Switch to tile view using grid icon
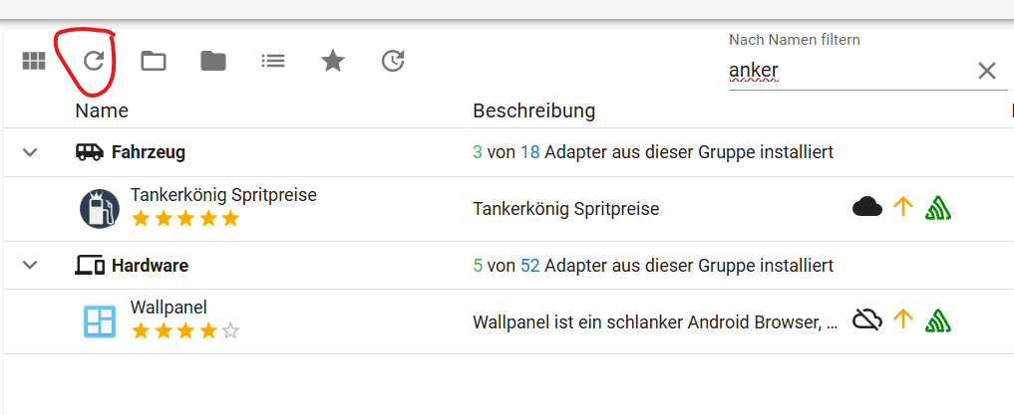This screenshot has height=415, width=1014. point(34,62)
